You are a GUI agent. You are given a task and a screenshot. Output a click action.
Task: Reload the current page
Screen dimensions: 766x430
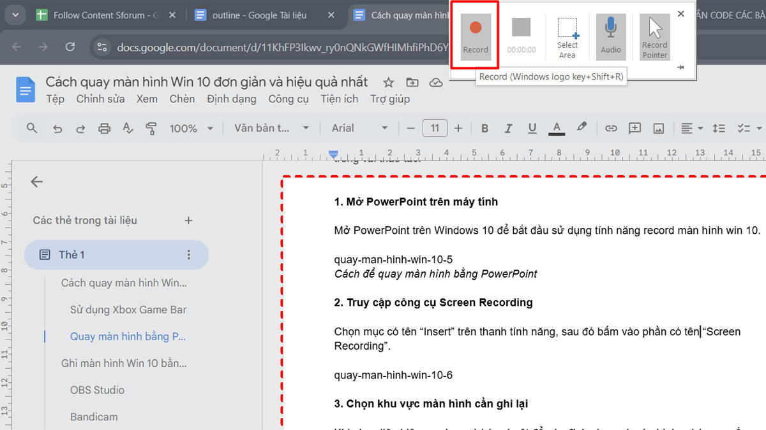pyautogui.click(x=70, y=47)
